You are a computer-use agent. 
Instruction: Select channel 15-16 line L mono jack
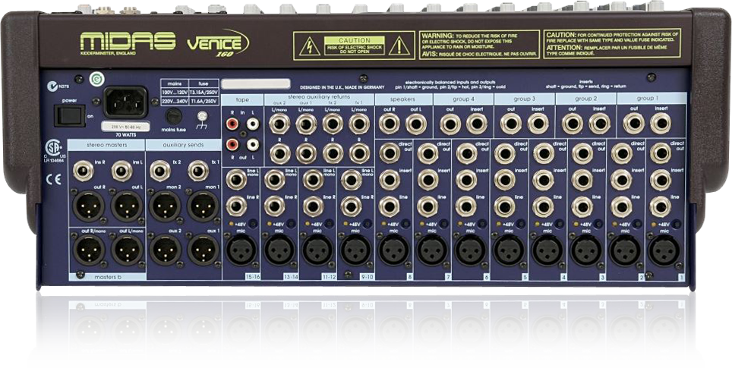[x=236, y=180]
